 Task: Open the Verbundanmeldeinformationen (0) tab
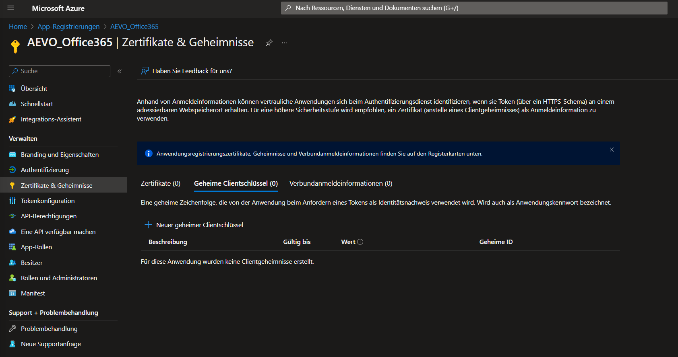point(341,183)
